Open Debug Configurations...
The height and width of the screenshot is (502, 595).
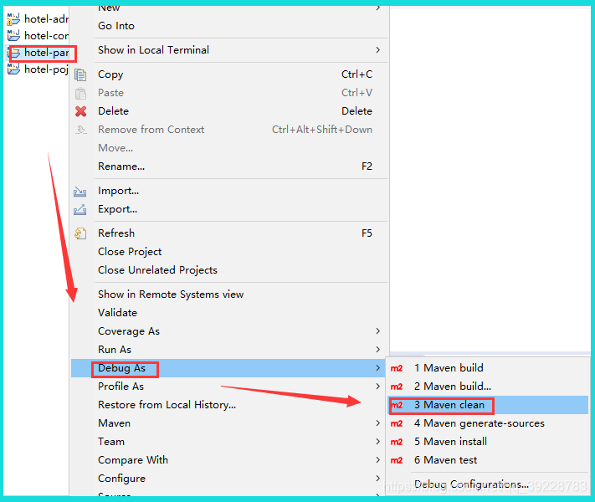[x=471, y=484]
